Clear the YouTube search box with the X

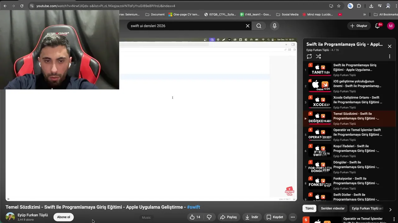tap(248, 26)
